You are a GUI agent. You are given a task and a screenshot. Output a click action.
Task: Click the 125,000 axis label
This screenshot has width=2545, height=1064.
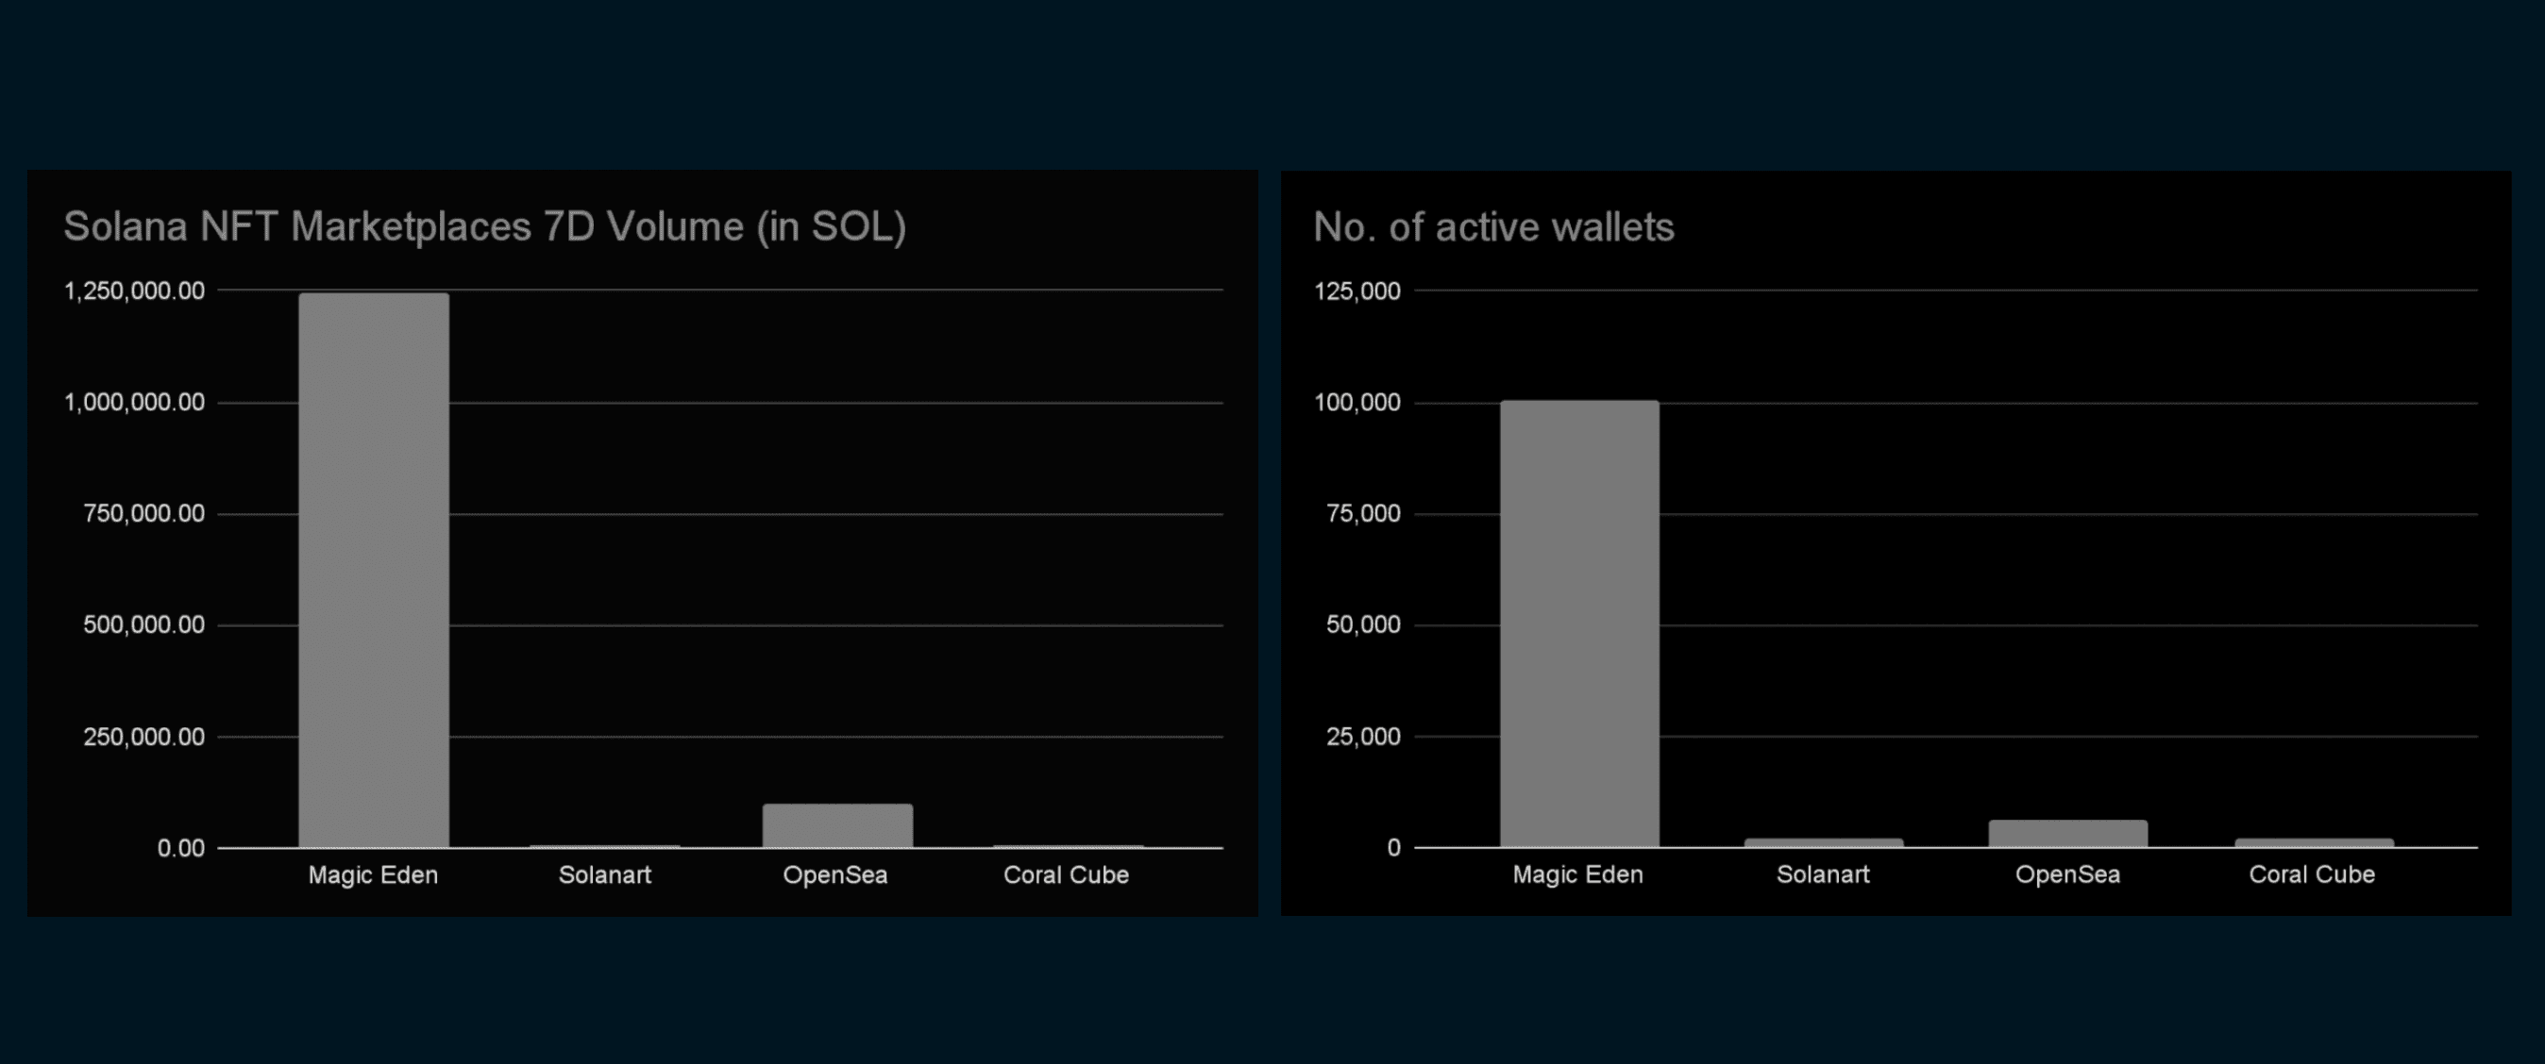(x=1357, y=291)
